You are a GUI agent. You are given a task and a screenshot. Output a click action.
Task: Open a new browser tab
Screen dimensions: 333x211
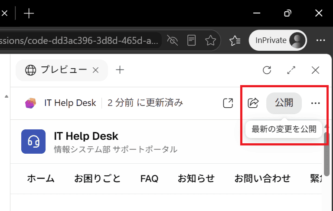29,13
